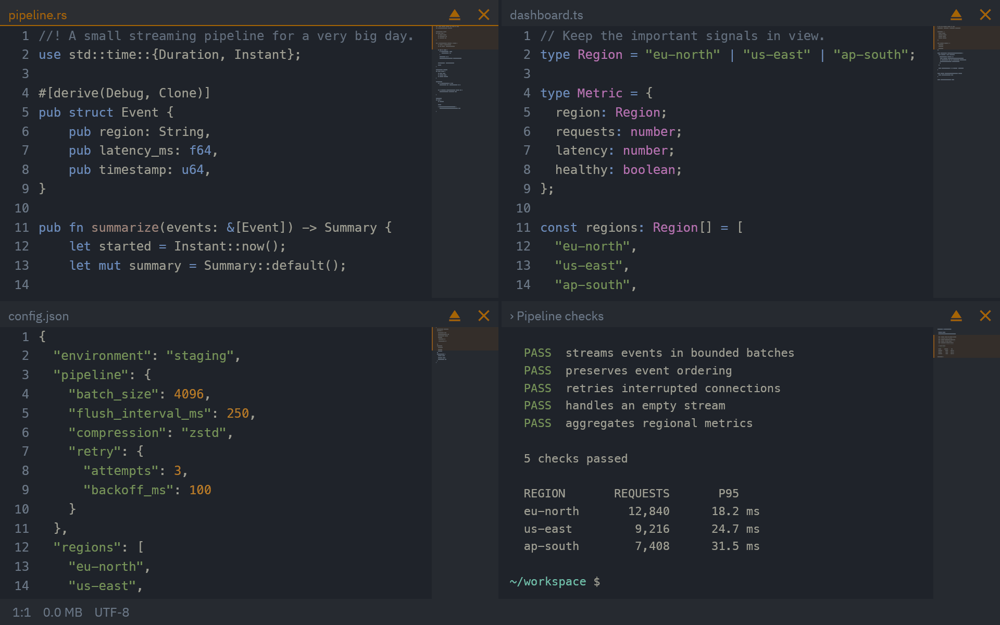Click line number 12 in config.json
Image resolution: width=1000 pixels, height=625 pixels.
(x=22, y=547)
